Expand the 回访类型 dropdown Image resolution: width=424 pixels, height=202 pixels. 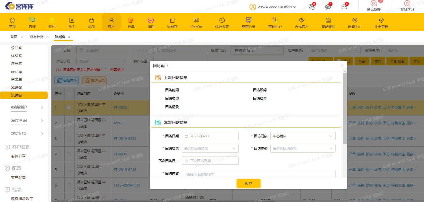pyautogui.click(x=303, y=148)
